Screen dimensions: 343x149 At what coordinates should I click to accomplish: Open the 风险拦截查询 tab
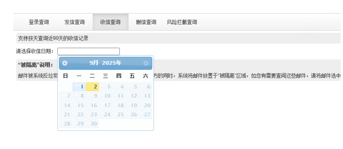coord(182,22)
